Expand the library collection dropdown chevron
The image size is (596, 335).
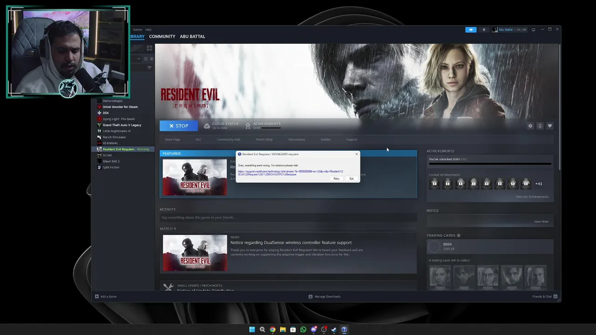point(138,59)
